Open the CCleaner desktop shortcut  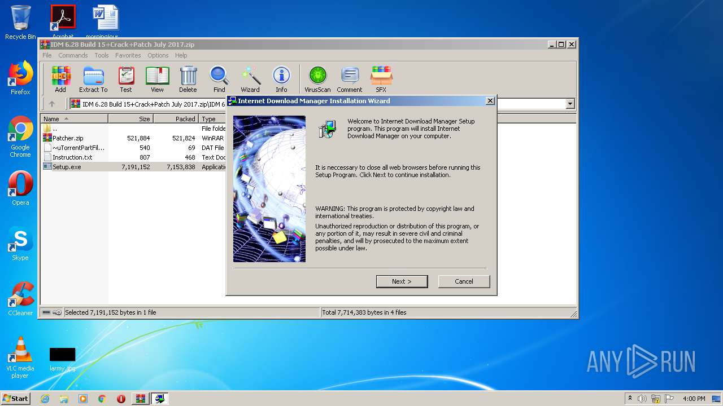click(20, 299)
